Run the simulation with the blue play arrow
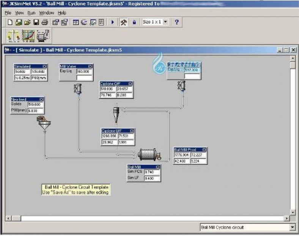The width and height of the screenshot is (299, 236). click(113, 22)
